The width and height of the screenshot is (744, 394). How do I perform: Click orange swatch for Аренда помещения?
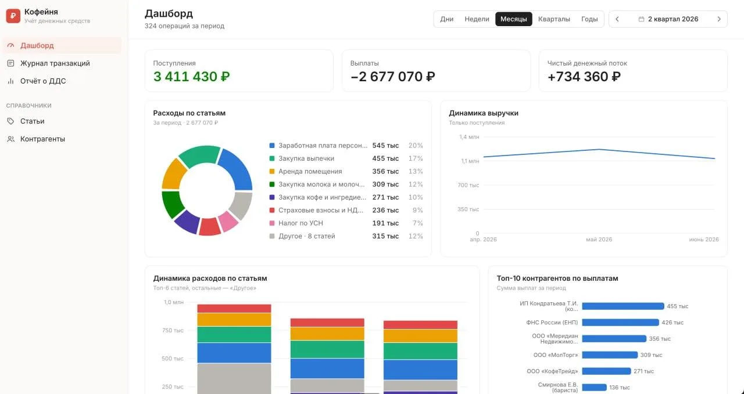coord(272,171)
